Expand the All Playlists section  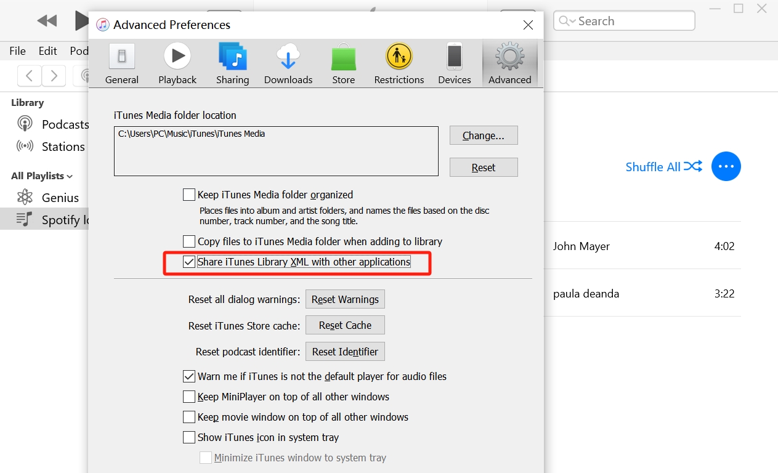click(42, 176)
